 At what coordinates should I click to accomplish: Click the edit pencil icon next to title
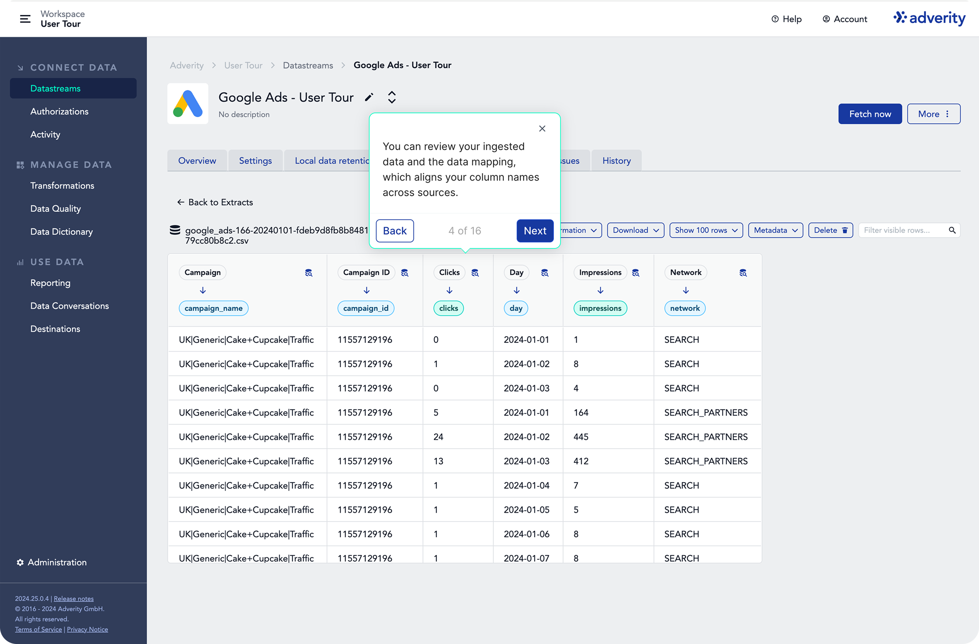[x=369, y=97]
